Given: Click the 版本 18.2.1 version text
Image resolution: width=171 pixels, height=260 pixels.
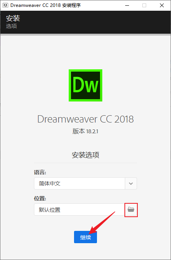Looking at the screenshot, I should [x=85, y=131].
